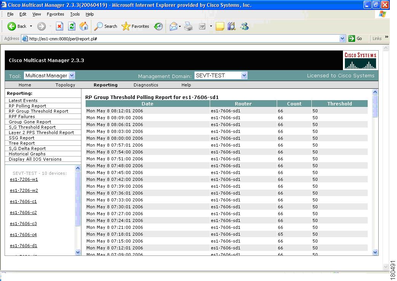The height and width of the screenshot is (281, 397).
Task: Click the Messenger people icon
Action: [x=245, y=26]
